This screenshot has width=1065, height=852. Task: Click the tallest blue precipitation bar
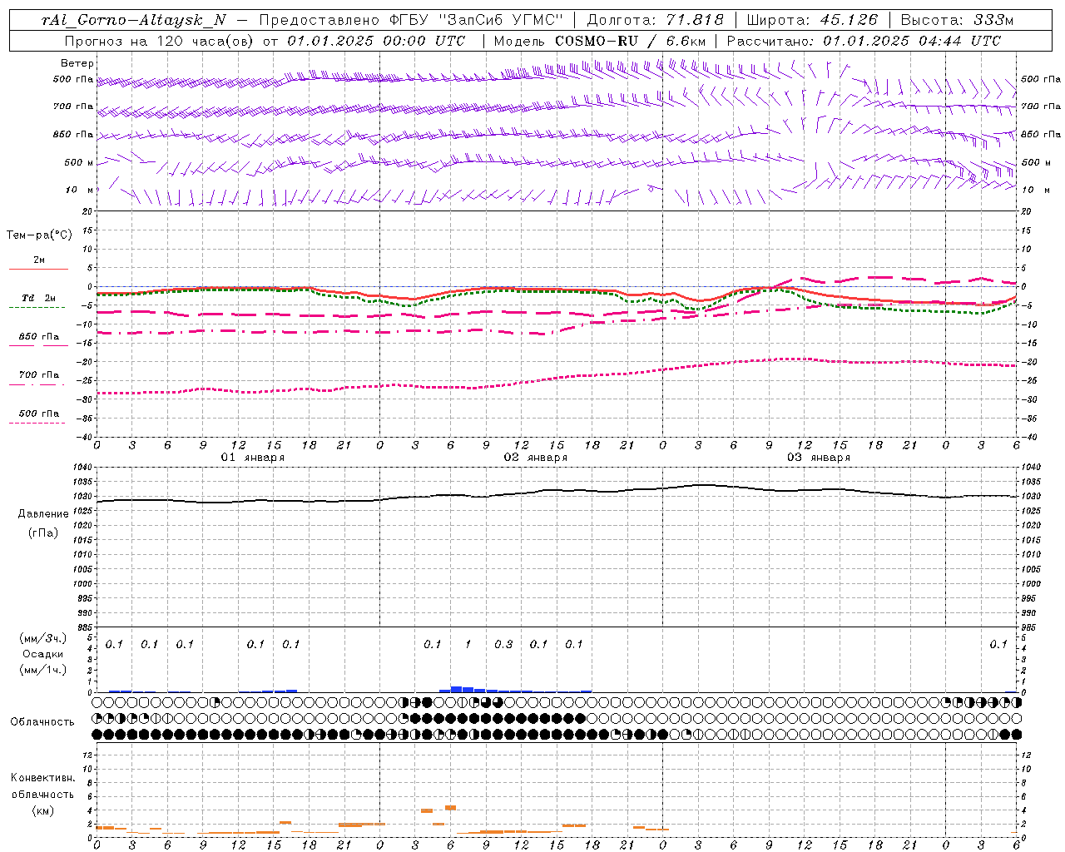point(456,689)
